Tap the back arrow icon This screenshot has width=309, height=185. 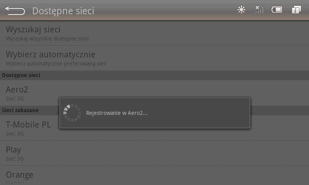pyautogui.click(x=15, y=11)
